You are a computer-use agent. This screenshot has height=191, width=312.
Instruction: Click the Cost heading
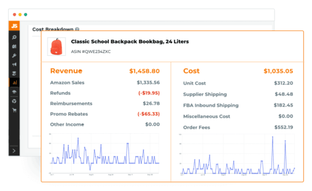tap(191, 71)
